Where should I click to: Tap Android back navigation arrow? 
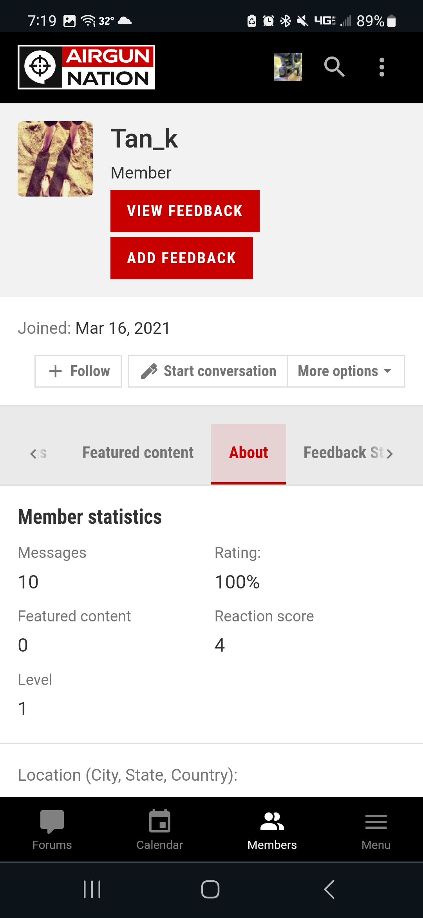(x=329, y=889)
